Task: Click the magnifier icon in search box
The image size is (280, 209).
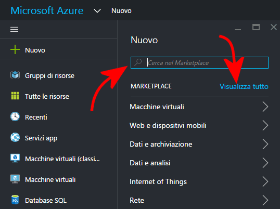Action: [x=138, y=62]
